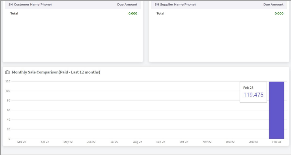The image size is (291, 156).
Task: Click the customer total 0.000 amount
Action: [133, 13]
